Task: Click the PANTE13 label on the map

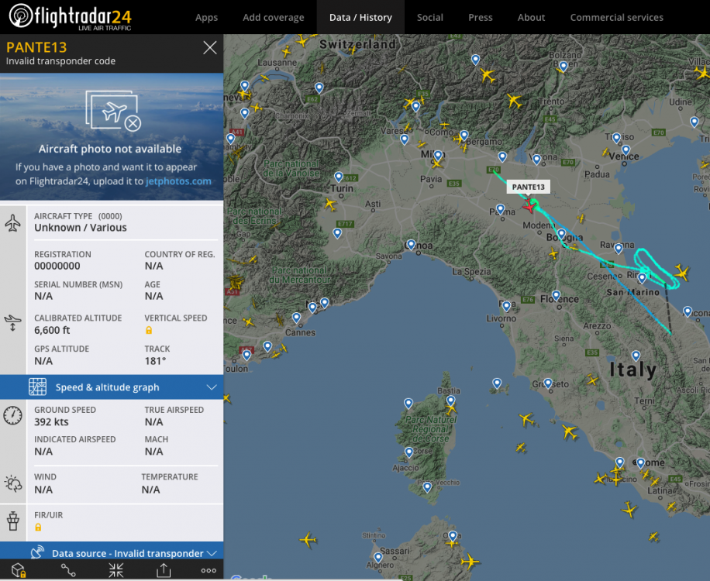Action: (x=529, y=187)
